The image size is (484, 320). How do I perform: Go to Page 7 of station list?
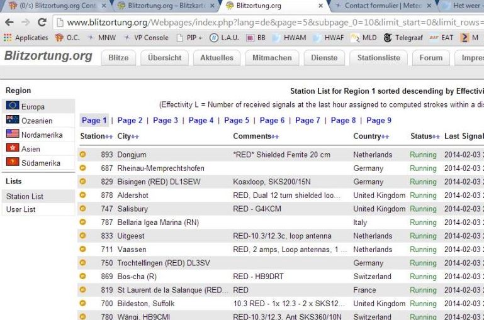point(307,120)
